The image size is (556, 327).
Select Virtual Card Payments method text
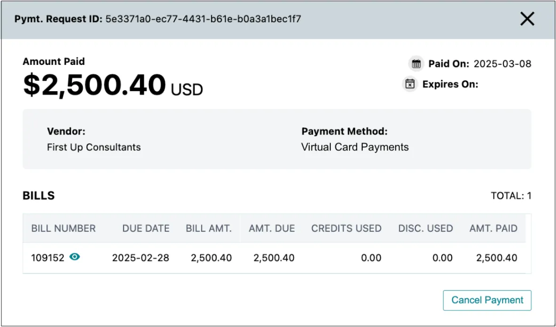click(355, 147)
